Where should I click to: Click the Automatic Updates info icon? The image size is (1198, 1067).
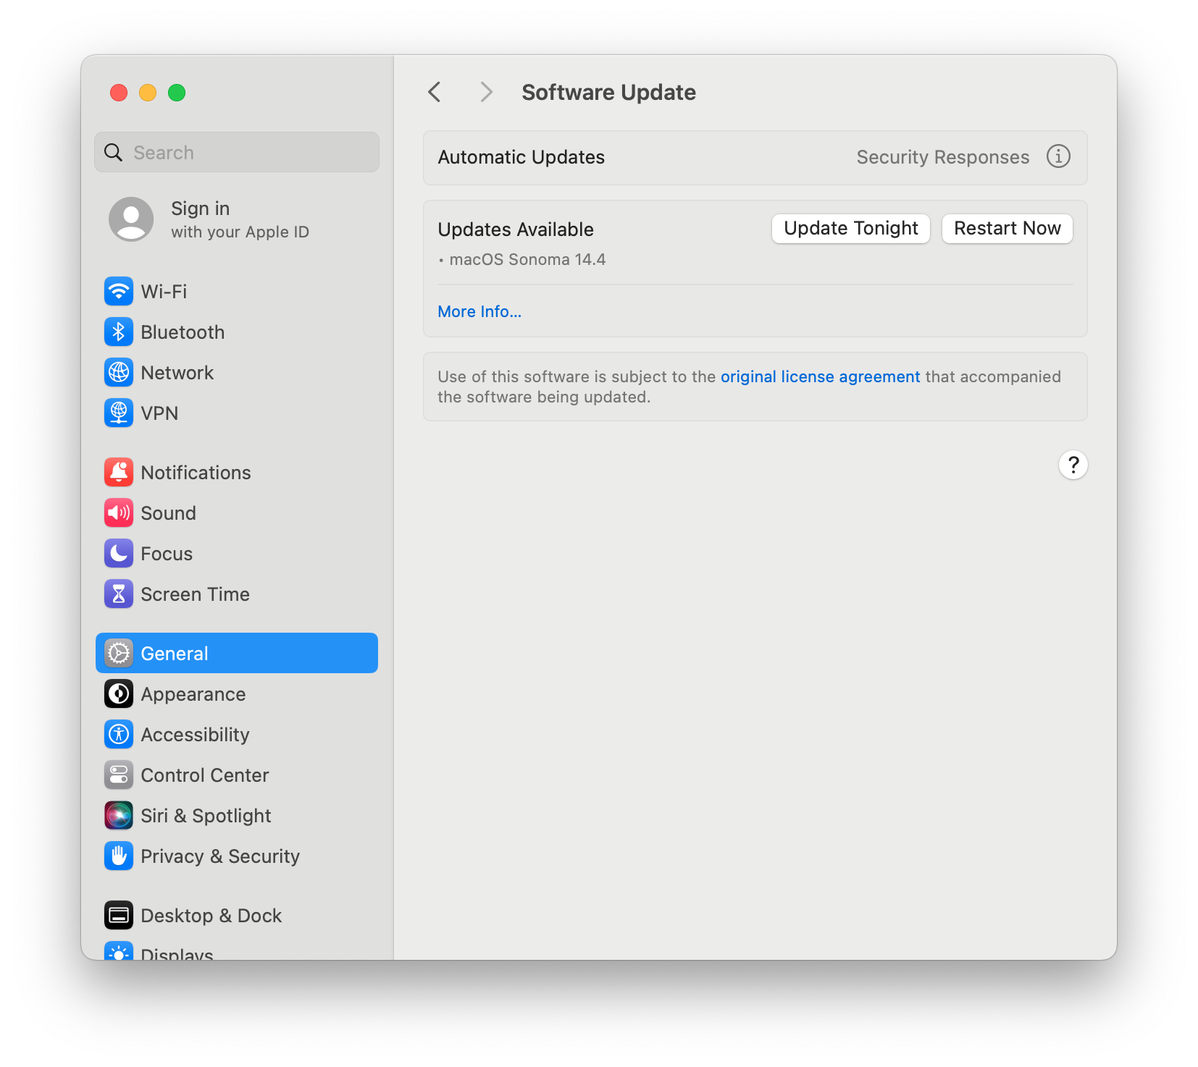click(x=1058, y=156)
